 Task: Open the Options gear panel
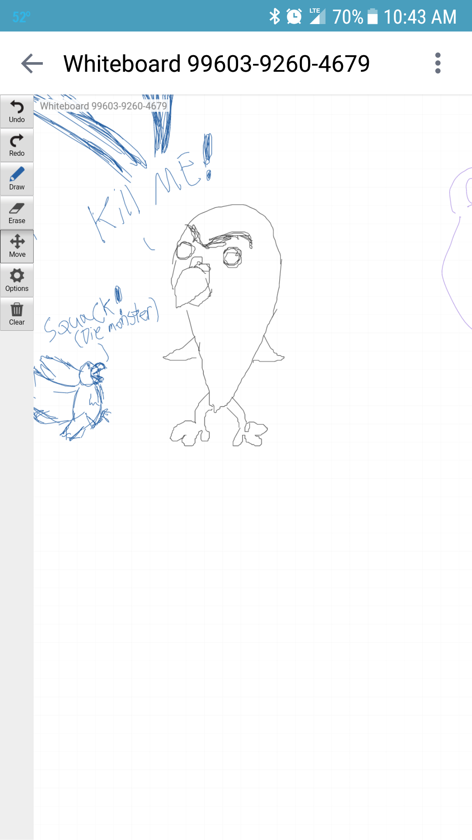(x=17, y=280)
